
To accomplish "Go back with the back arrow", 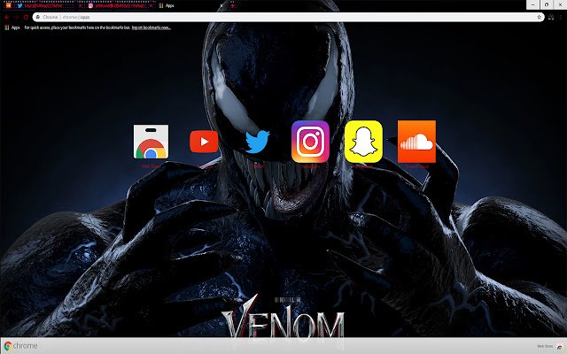I will click(7, 17).
